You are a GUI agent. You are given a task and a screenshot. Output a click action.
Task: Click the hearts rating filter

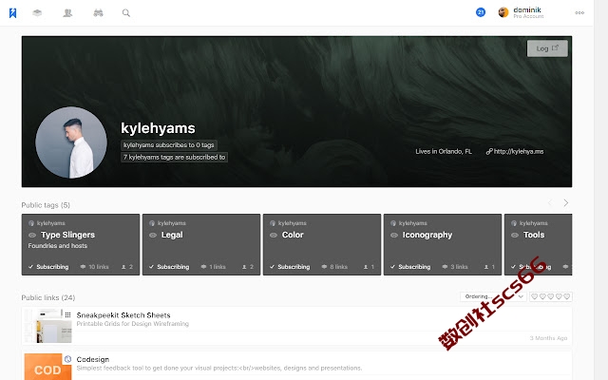pyautogui.click(x=551, y=296)
